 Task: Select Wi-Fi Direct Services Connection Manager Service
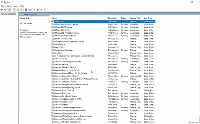pos(103,56)
